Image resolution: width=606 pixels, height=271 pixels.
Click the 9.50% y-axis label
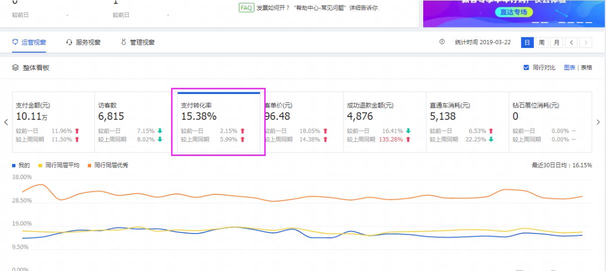(21, 247)
